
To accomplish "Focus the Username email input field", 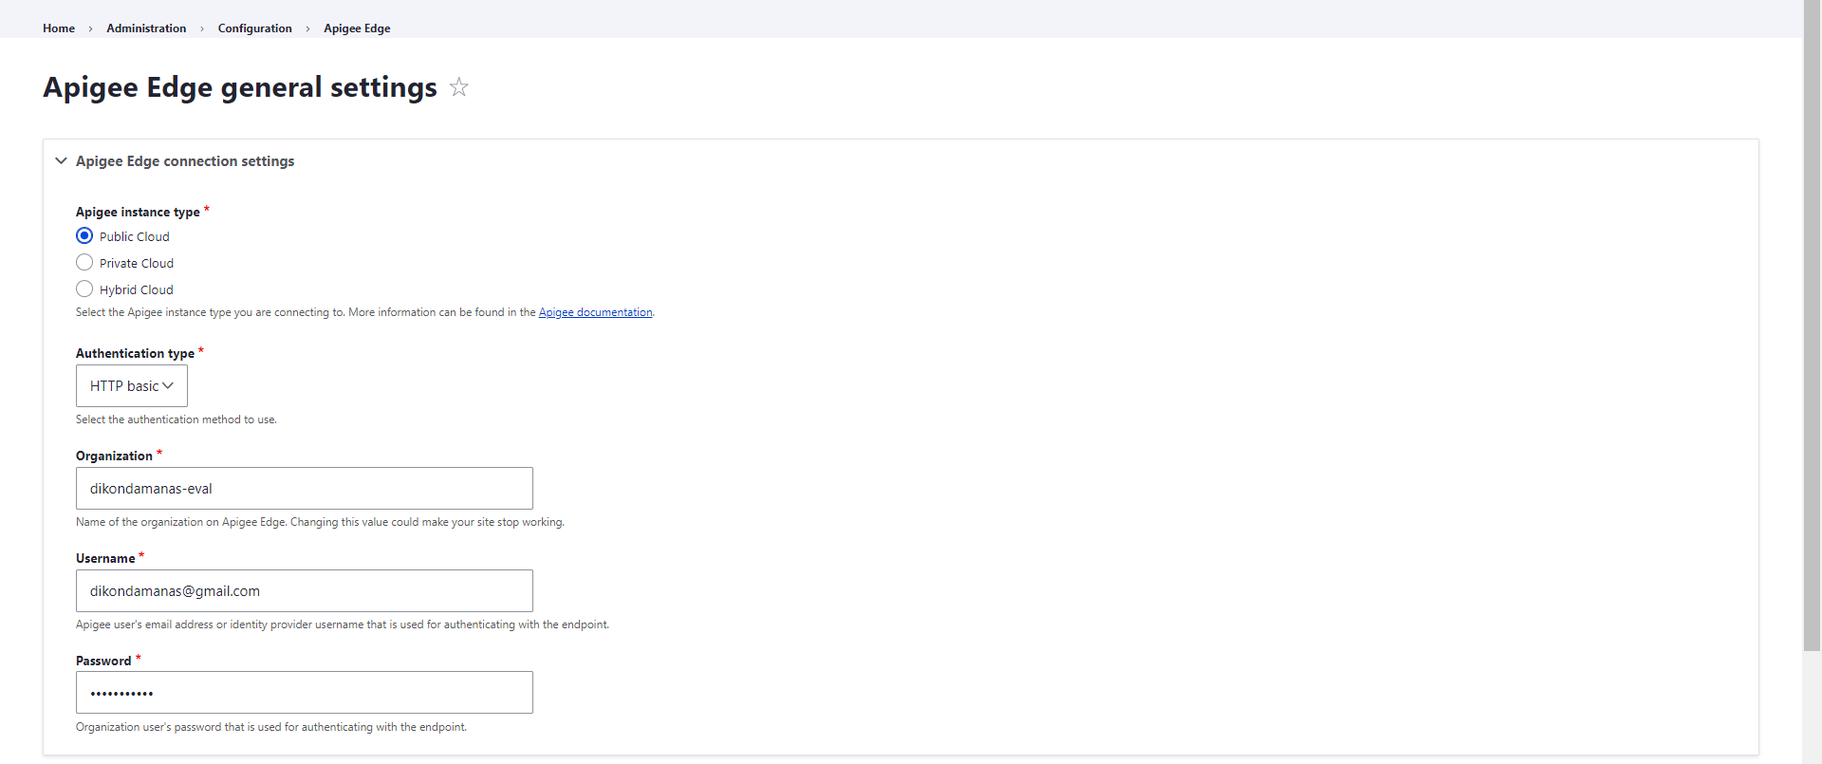I will 304,591.
